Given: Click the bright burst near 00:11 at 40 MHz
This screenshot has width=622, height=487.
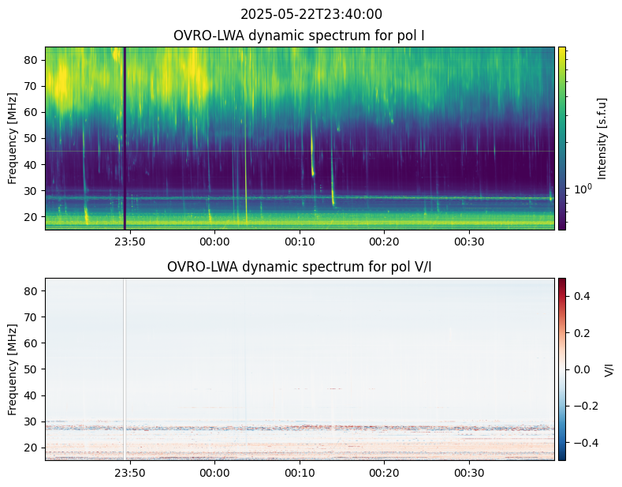Looking at the screenshot, I should pyautogui.click(x=313, y=164).
